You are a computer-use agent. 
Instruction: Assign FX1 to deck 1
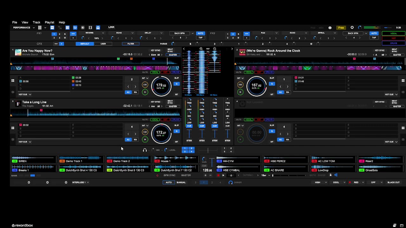(x=54, y=34)
